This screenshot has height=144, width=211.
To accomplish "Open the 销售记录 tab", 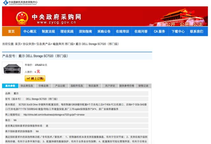I will pos(143,86).
